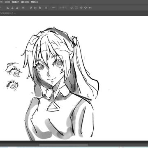Select the 3D orbit camera icon
The image size is (148, 148).
pyautogui.click(x=72, y=8)
